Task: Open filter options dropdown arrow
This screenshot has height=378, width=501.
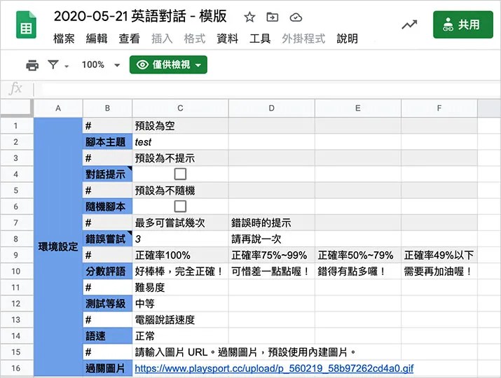Action: (67, 66)
